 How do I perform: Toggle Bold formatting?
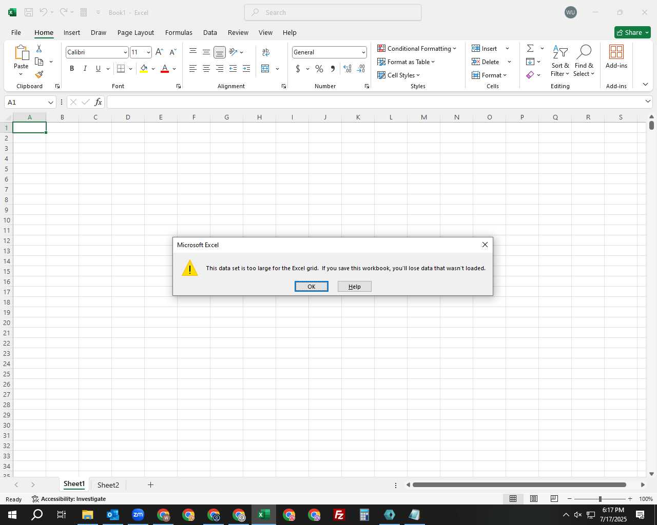(x=72, y=69)
